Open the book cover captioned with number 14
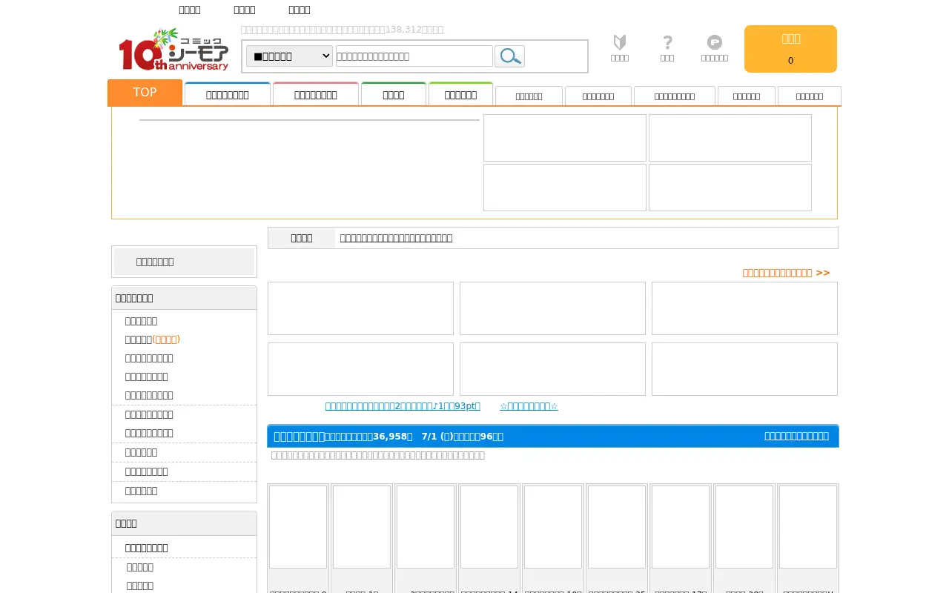949x593 pixels. (x=489, y=527)
